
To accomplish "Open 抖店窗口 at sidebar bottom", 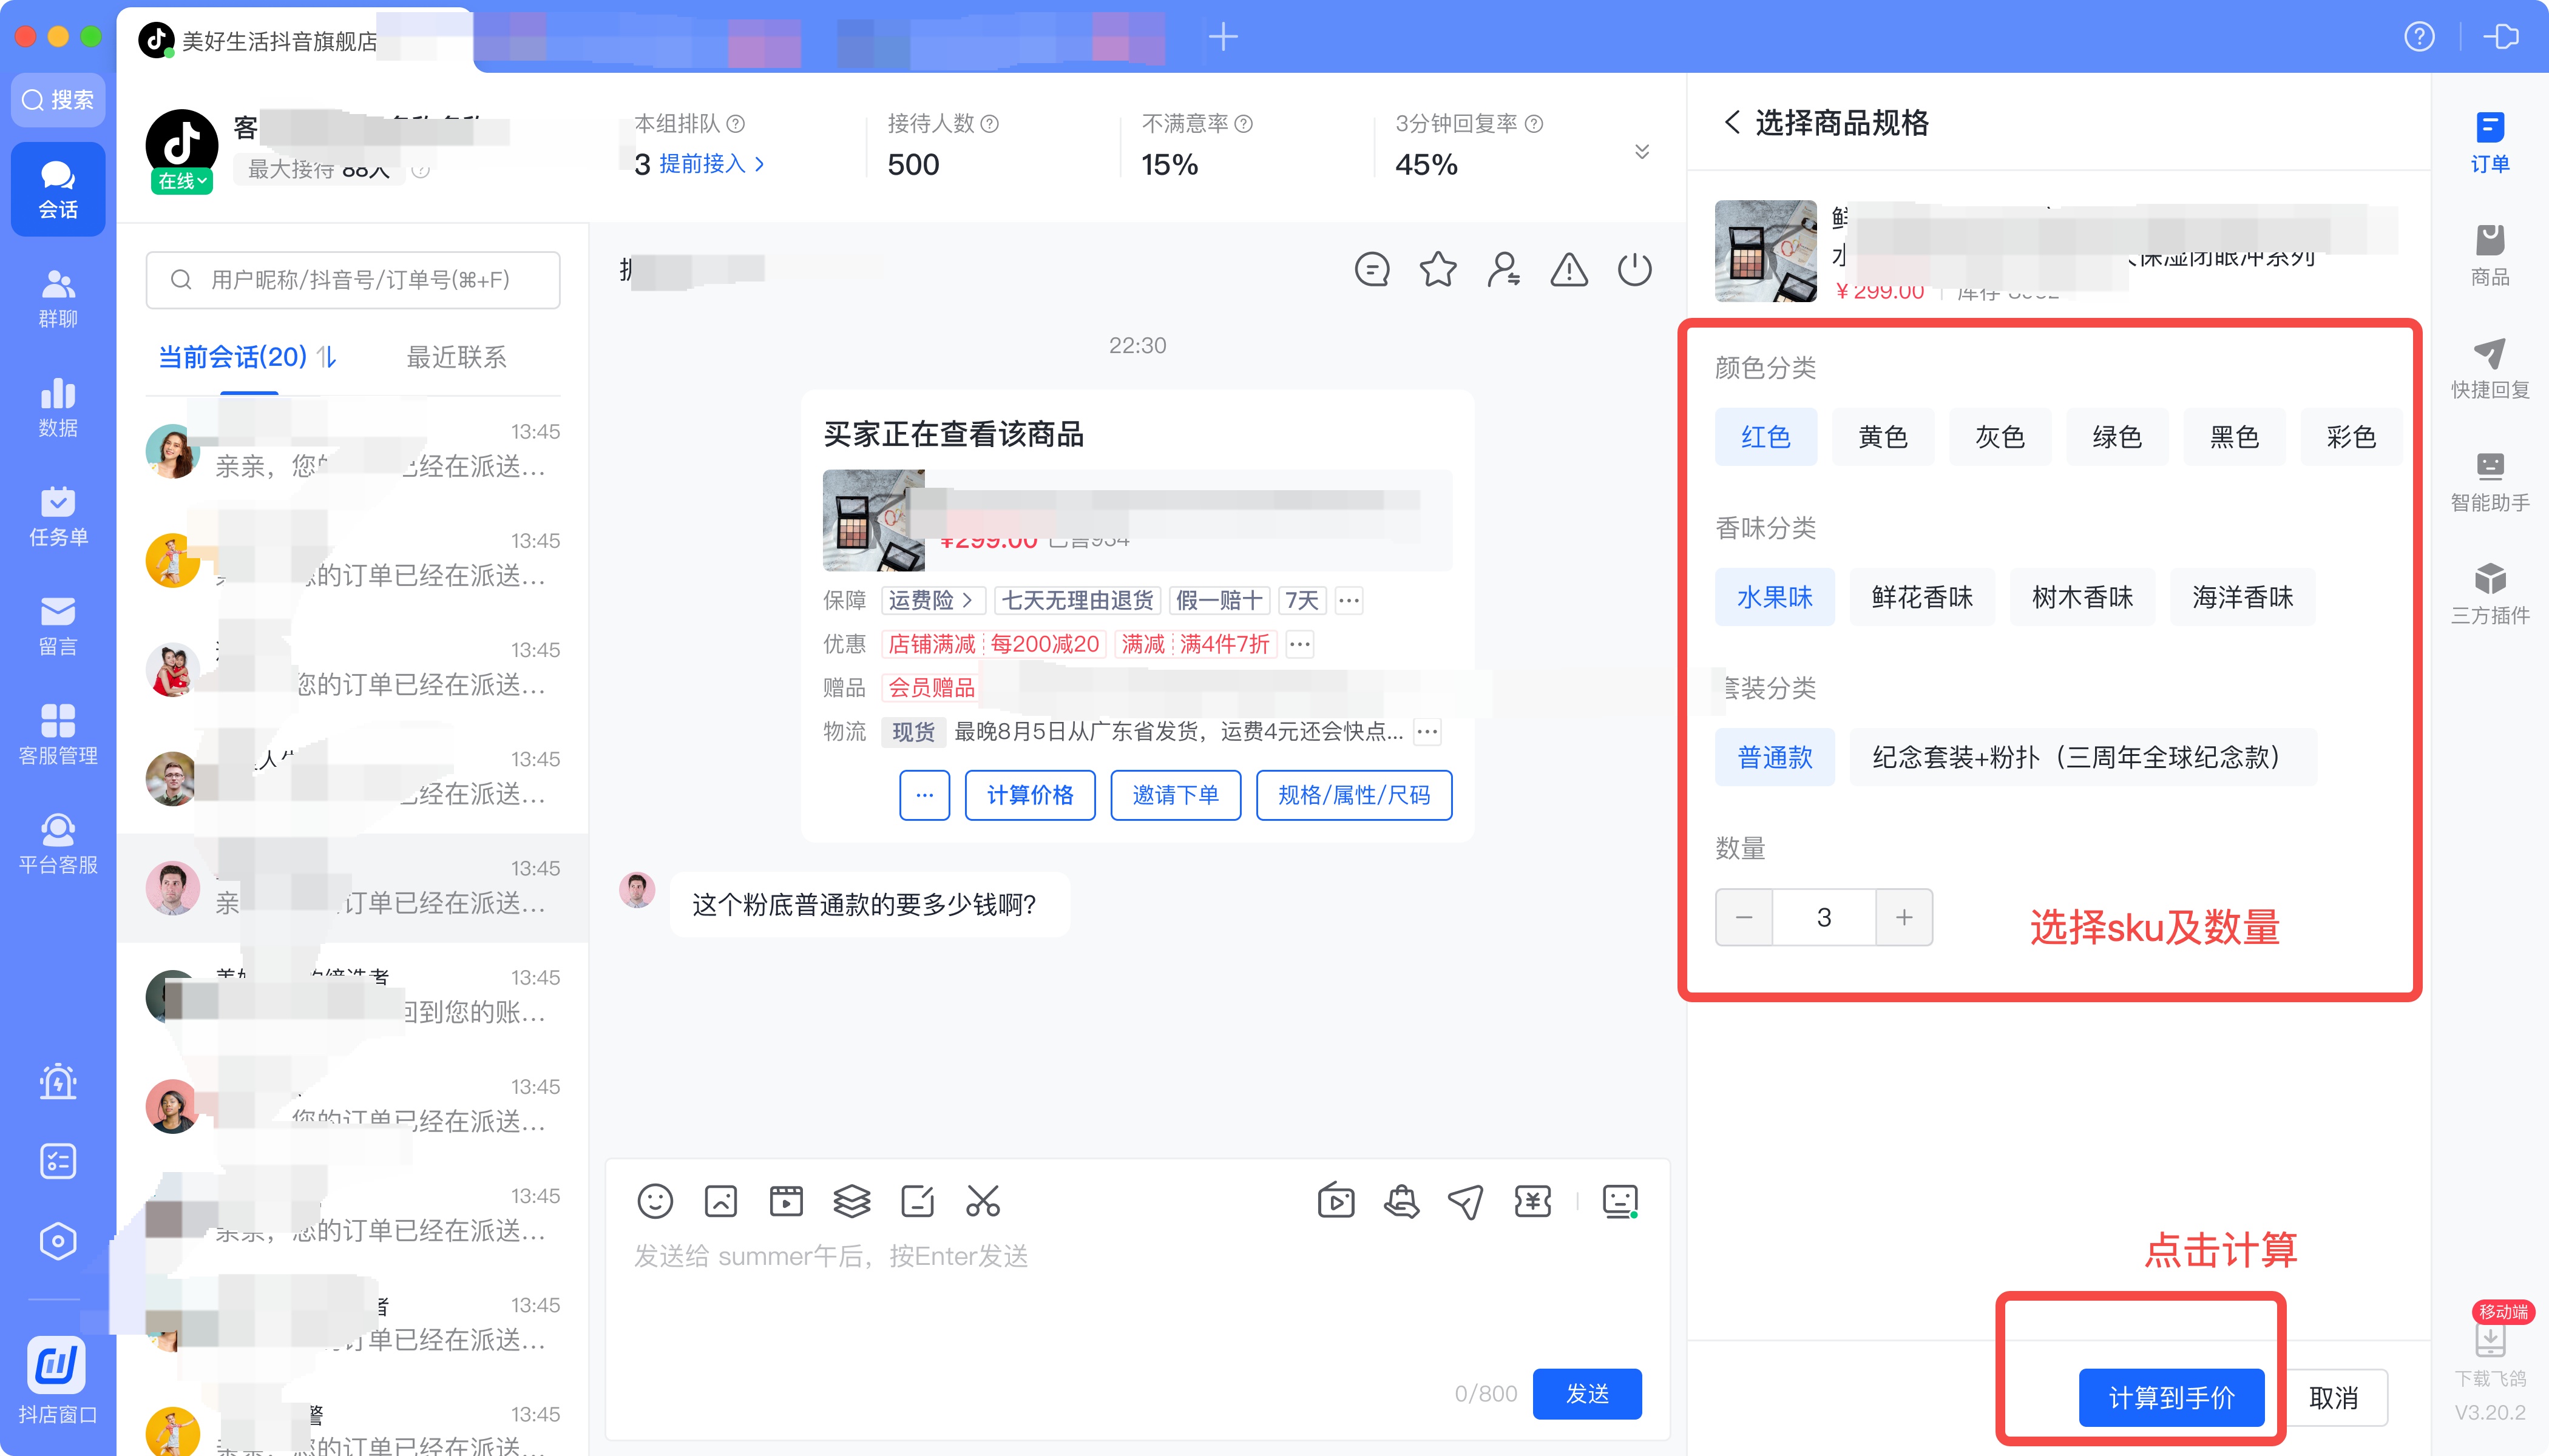I will (x=58, y=1381).
